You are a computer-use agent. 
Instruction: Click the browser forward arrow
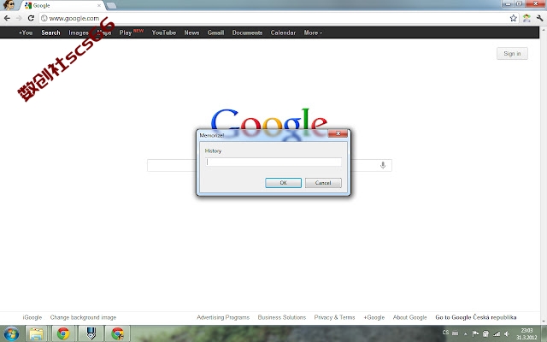(x=19, y=18)
